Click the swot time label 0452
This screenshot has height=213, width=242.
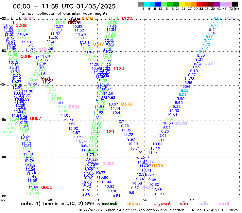point(74,107)
